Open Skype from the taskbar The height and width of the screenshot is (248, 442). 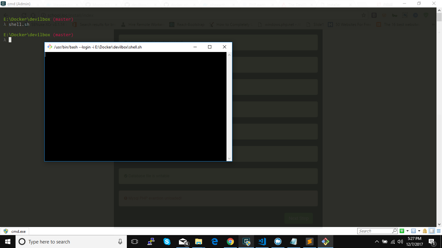pos(167,242)
